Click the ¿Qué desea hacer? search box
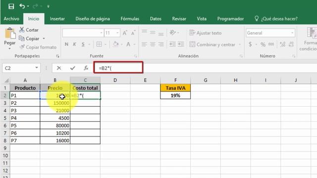The height and width of the screenshot is (178, 317). tap(276, 19)
